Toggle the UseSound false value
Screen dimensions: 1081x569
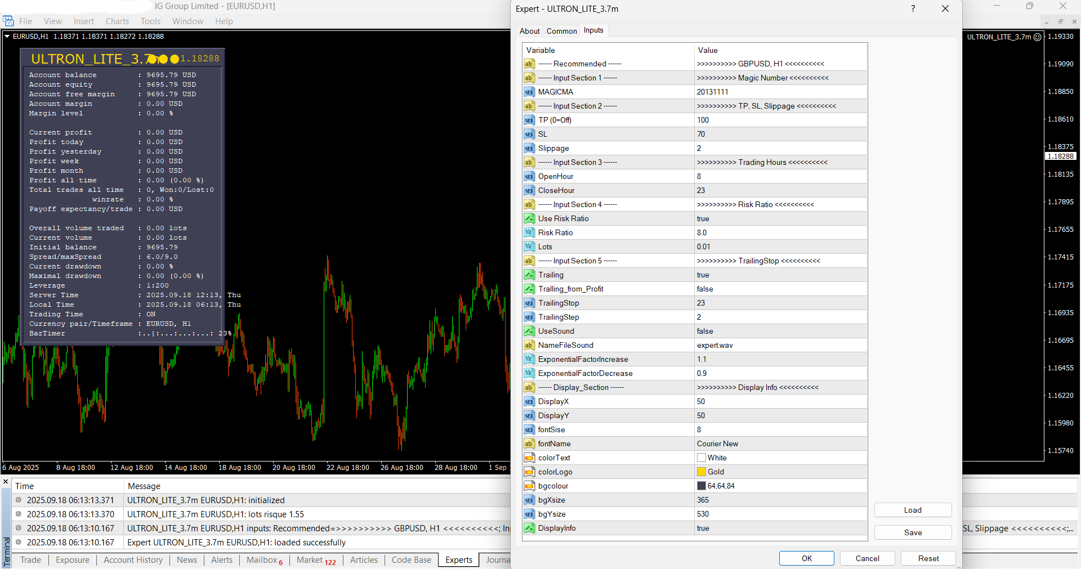pyautogui.click(x=704, y=331)
